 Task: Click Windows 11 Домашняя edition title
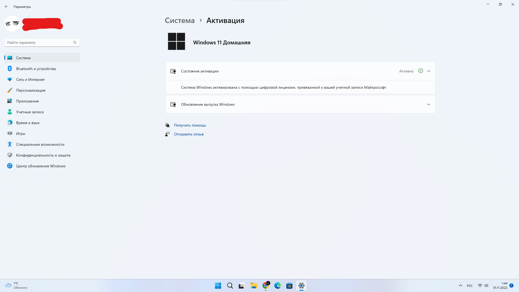click(222, 42)
